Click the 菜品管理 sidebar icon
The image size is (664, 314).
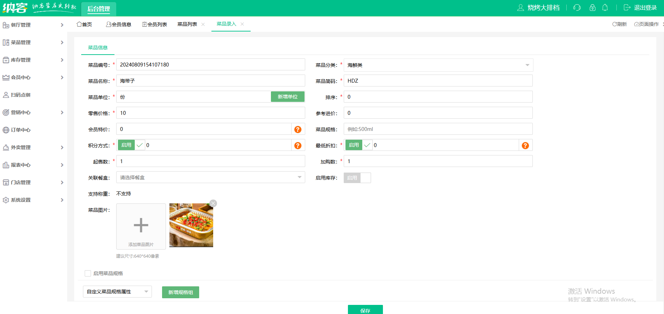tap(6, 42)
